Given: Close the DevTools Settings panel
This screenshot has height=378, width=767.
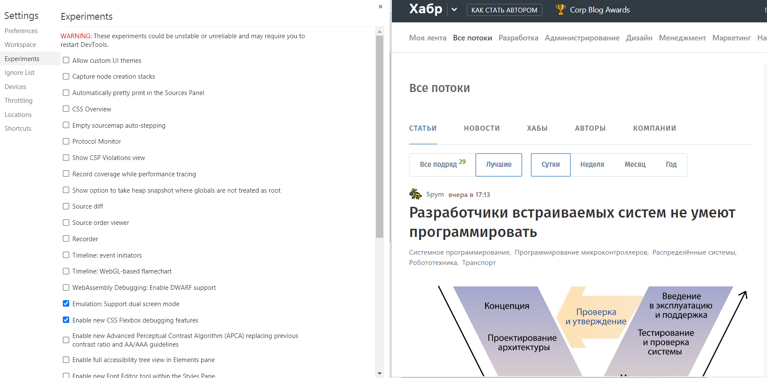Looking at the screenshot, I should [x=380, y=6].
